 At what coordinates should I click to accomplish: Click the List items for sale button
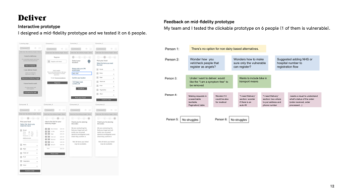(30, 92)
